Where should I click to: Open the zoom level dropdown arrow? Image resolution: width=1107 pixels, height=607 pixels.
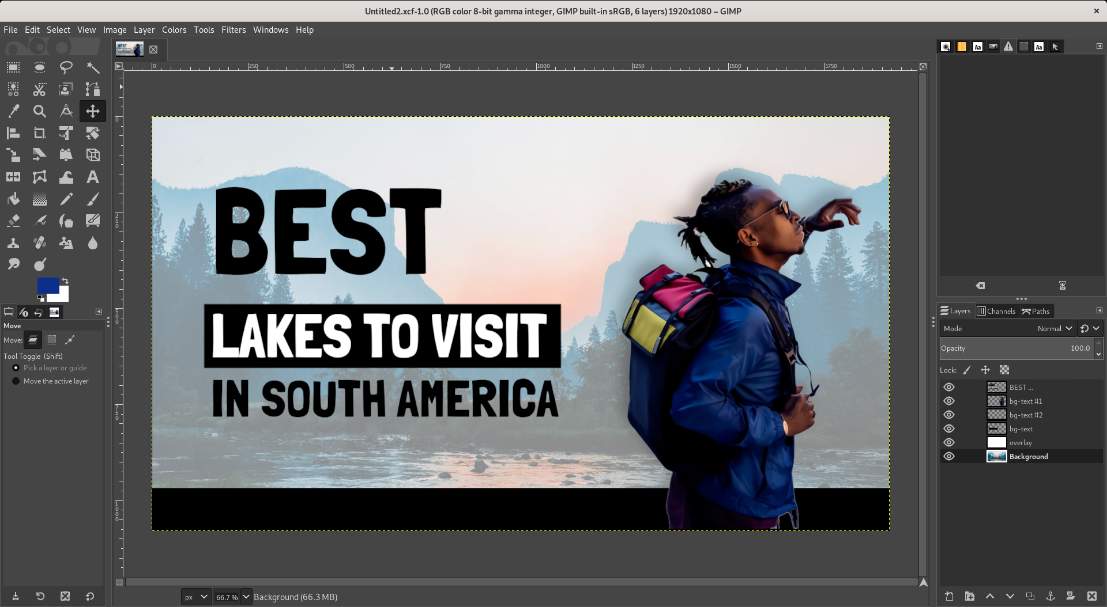246,597
